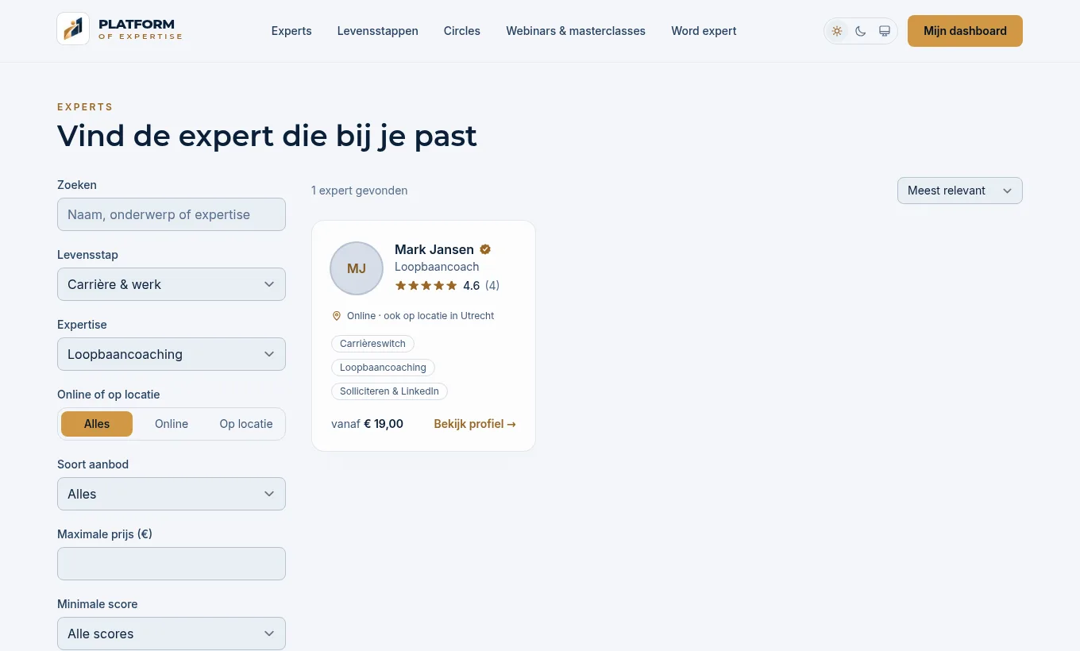Focus the Maximale prijs input field

click(x=172, y=564)
